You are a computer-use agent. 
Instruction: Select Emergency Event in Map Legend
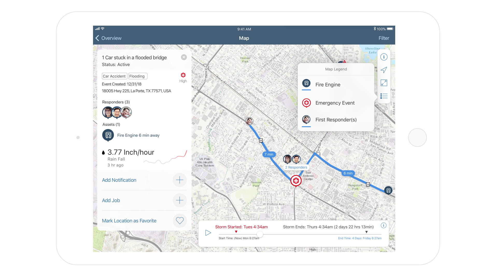tap(336, 103)
